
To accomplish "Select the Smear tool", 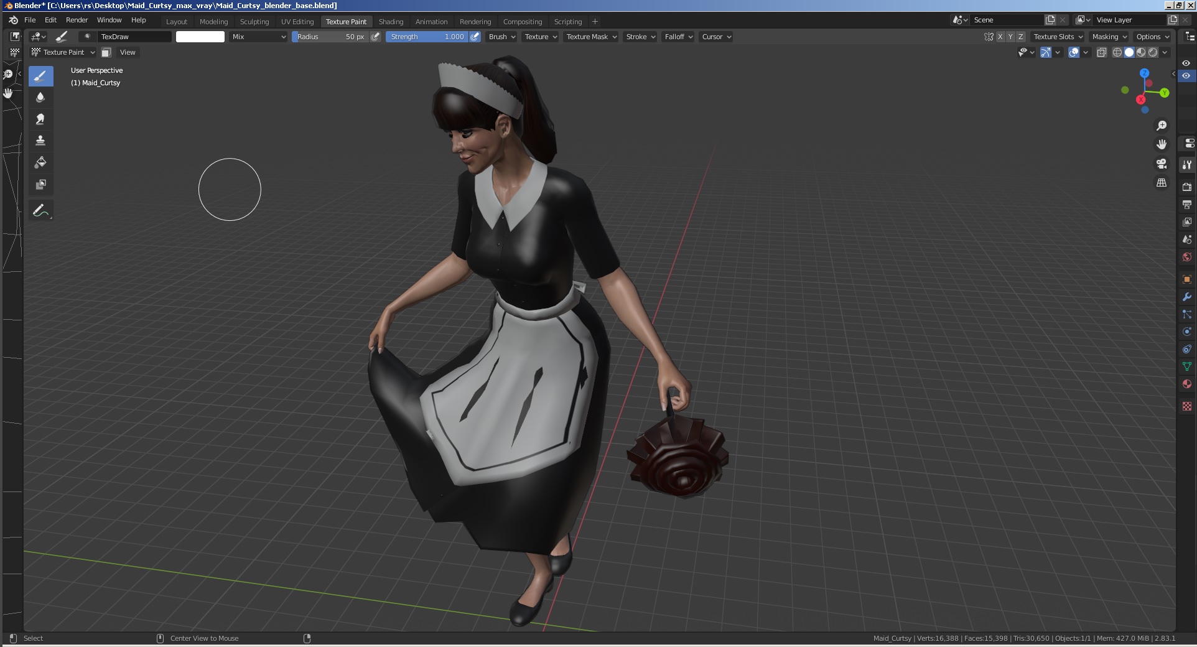I will [40, 119].
